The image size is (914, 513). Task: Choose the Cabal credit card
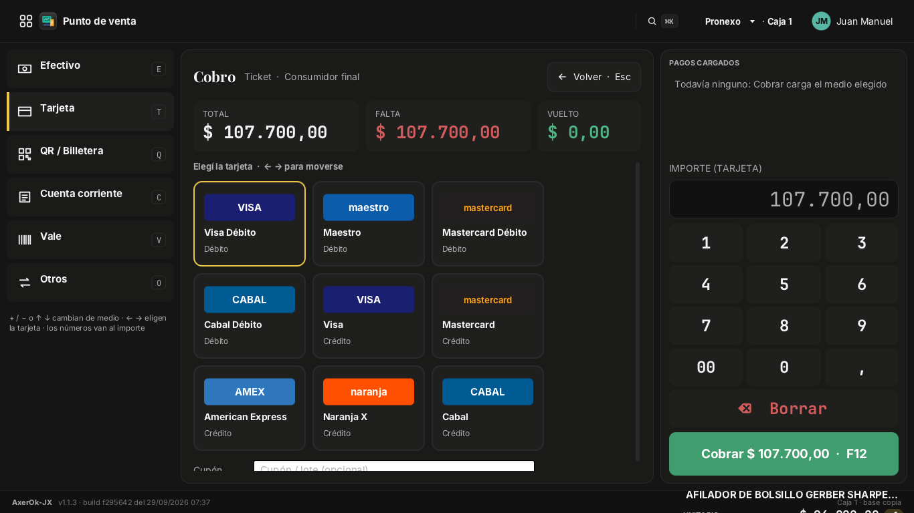point(488,408)
